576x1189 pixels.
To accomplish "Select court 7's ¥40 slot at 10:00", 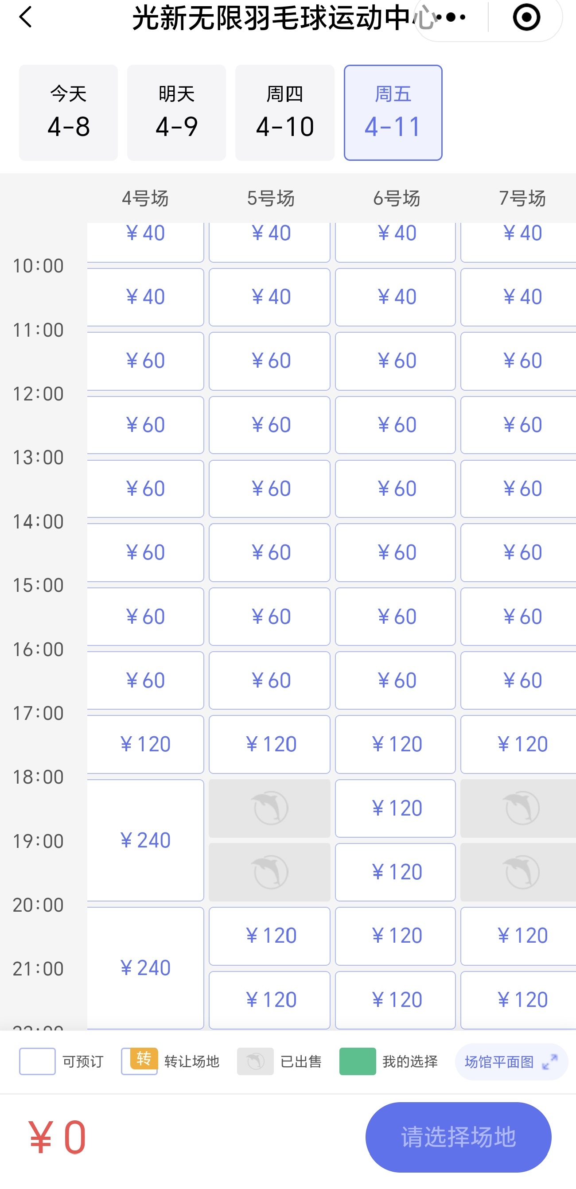I will pos(519,297).
